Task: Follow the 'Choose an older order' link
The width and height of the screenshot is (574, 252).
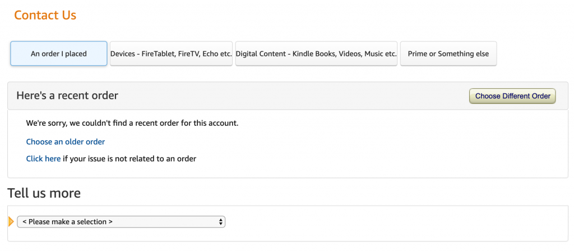Action: pyautogui.click(x=66, y=142)
